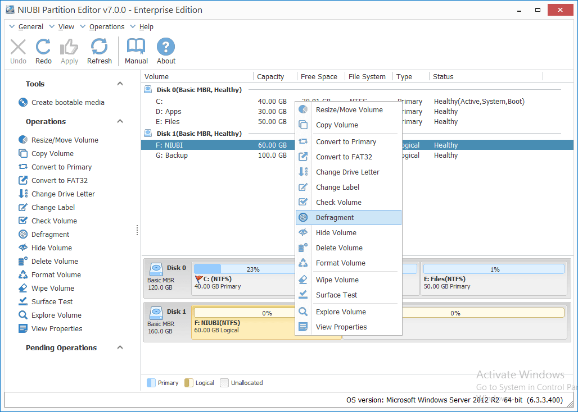Screen dimensions: 578x412
Task: Click the Primary legend color swatch
Action: 151,383
